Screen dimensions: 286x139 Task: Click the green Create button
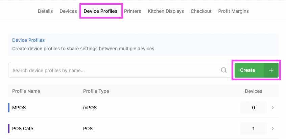pyautogui.click(x=248, y=70)
